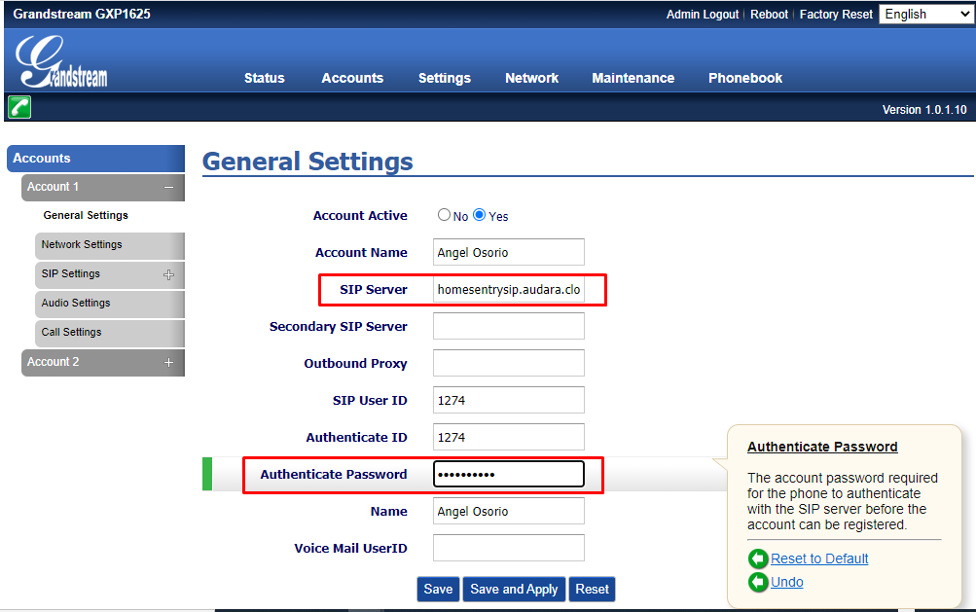Focus the Name input field
976x612 pixels.
click(x=509, y=511)
